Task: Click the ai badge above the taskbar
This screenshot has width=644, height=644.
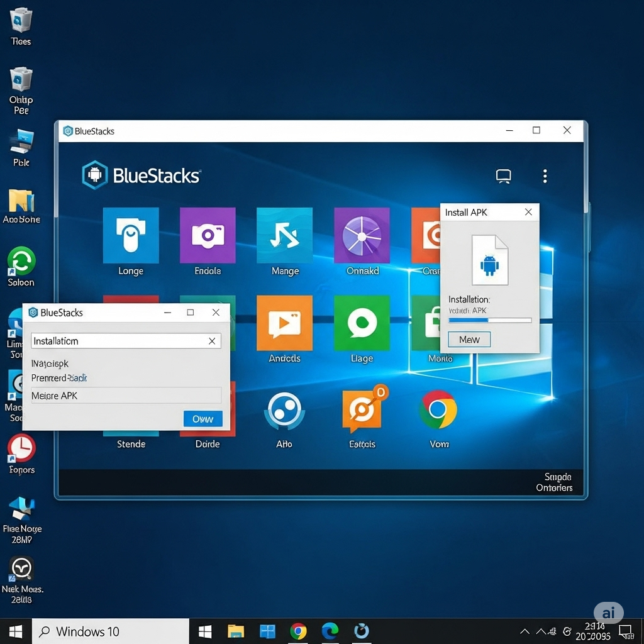Action: [x=609, y=613]
